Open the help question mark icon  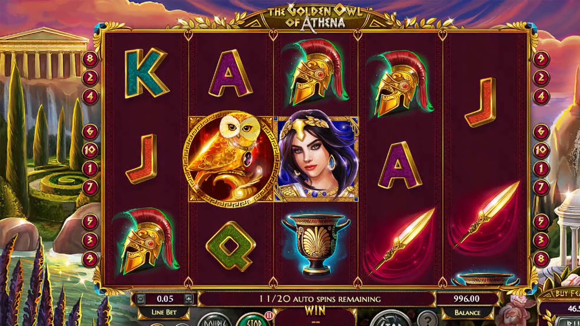pyautogui.click(x=427, y=319)
